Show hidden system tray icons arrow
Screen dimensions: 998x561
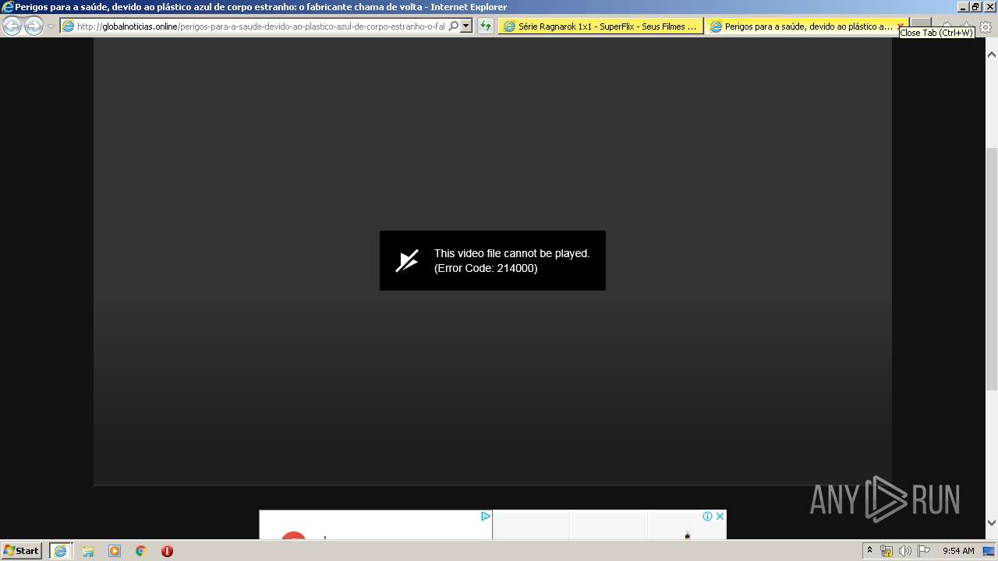870,550
